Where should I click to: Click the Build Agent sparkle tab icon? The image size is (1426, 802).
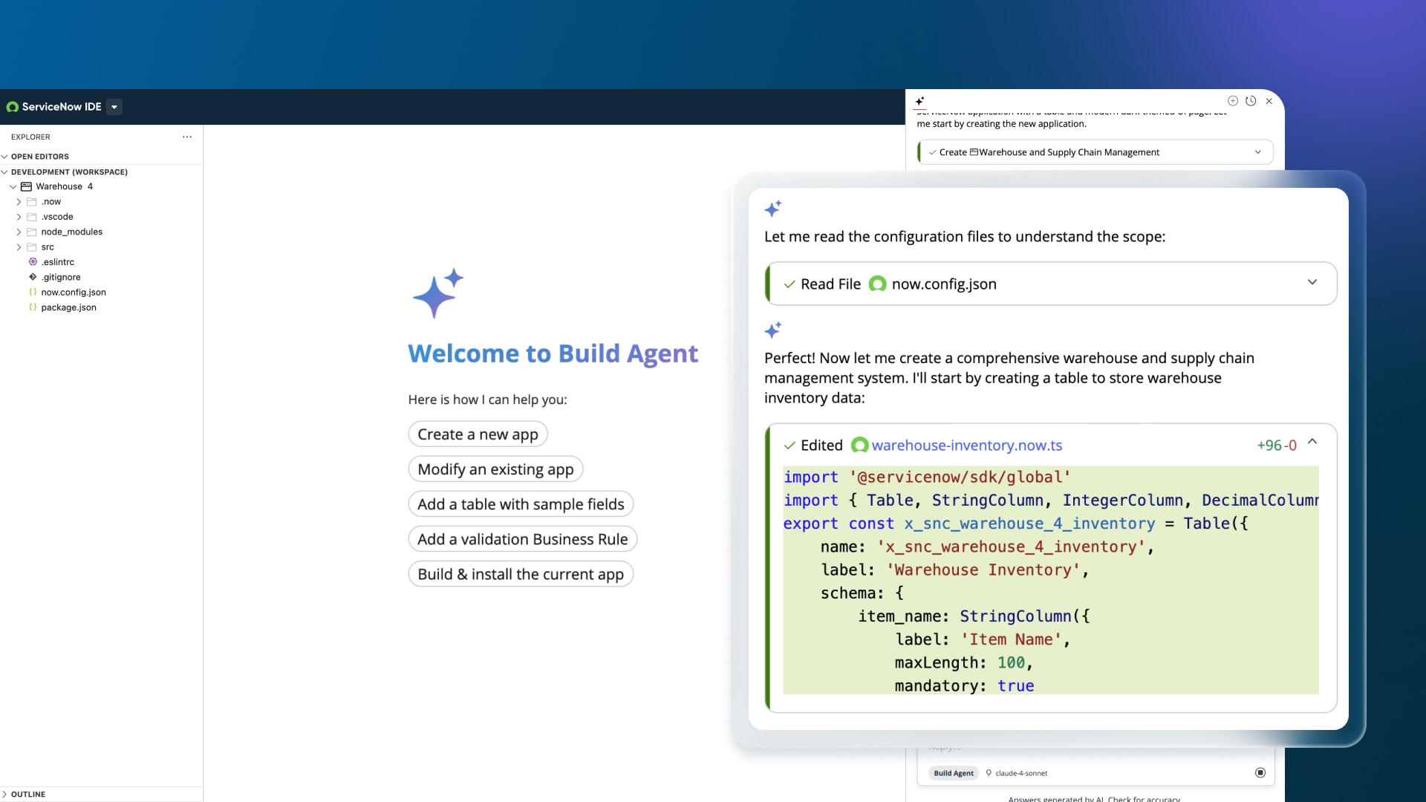919,101
